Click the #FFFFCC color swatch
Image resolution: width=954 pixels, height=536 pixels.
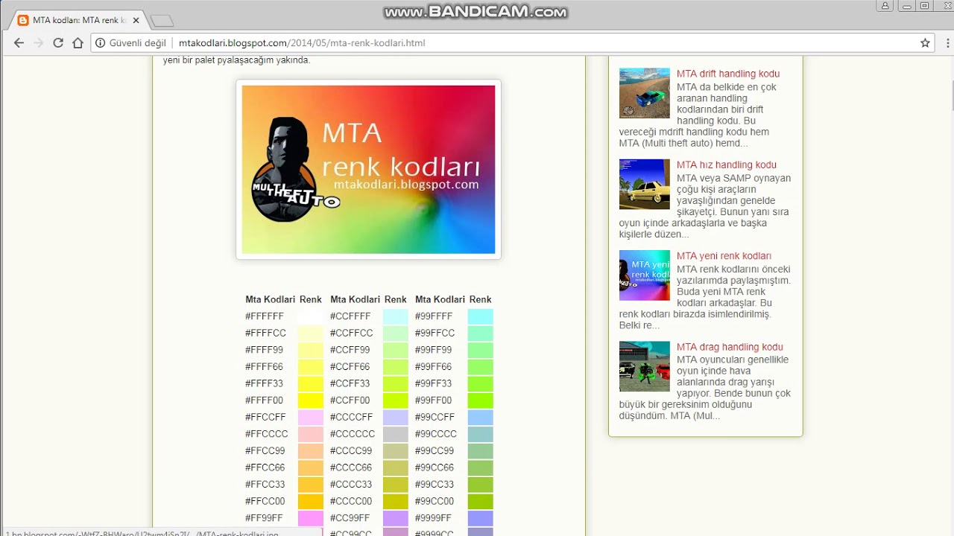310,333
